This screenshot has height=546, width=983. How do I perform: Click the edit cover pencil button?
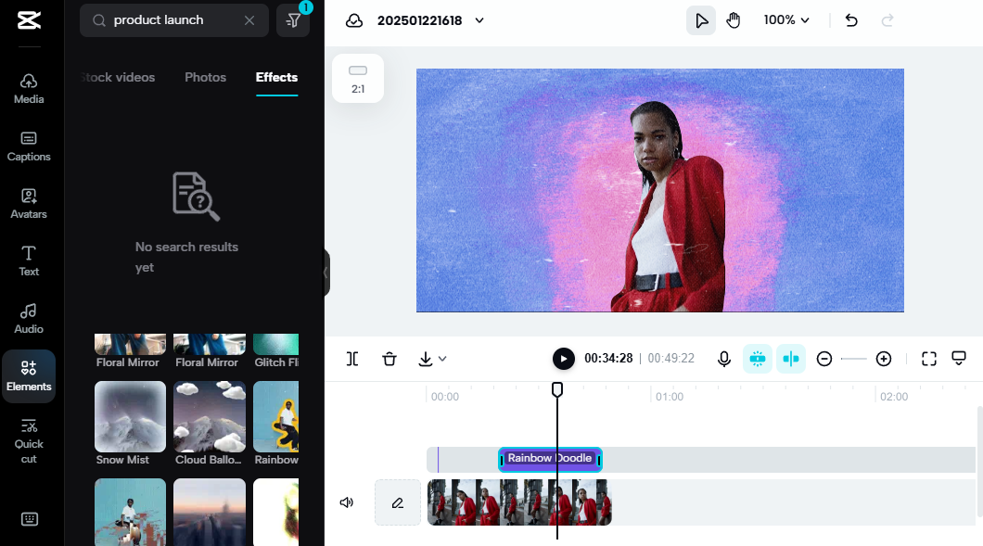398,502
